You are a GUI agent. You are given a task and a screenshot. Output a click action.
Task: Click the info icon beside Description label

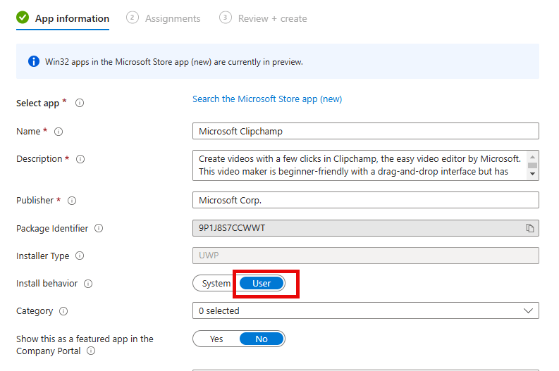click(x=80, y=159)
